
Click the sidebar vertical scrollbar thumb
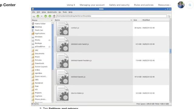(52, 47)
